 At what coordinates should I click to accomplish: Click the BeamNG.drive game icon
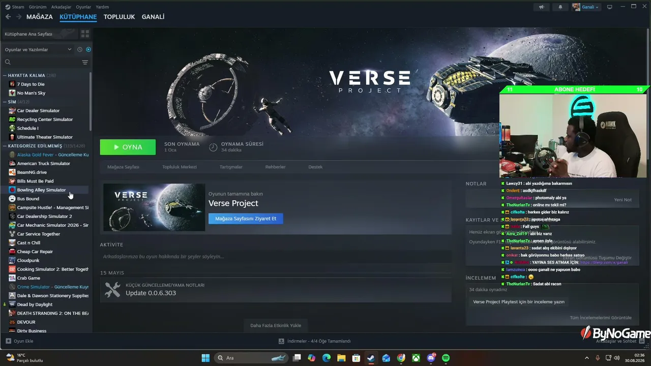tap(12, 172)
